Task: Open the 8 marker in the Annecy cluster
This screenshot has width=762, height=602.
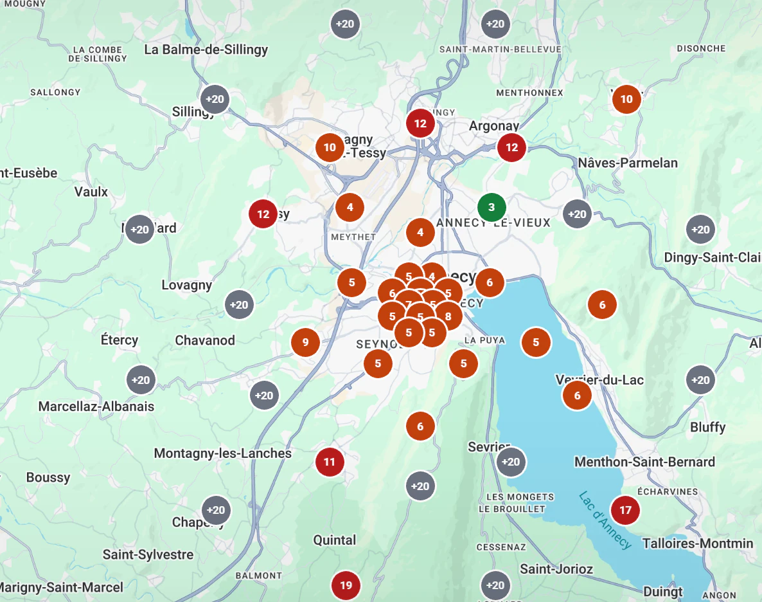Action: [x=448, y=316]
